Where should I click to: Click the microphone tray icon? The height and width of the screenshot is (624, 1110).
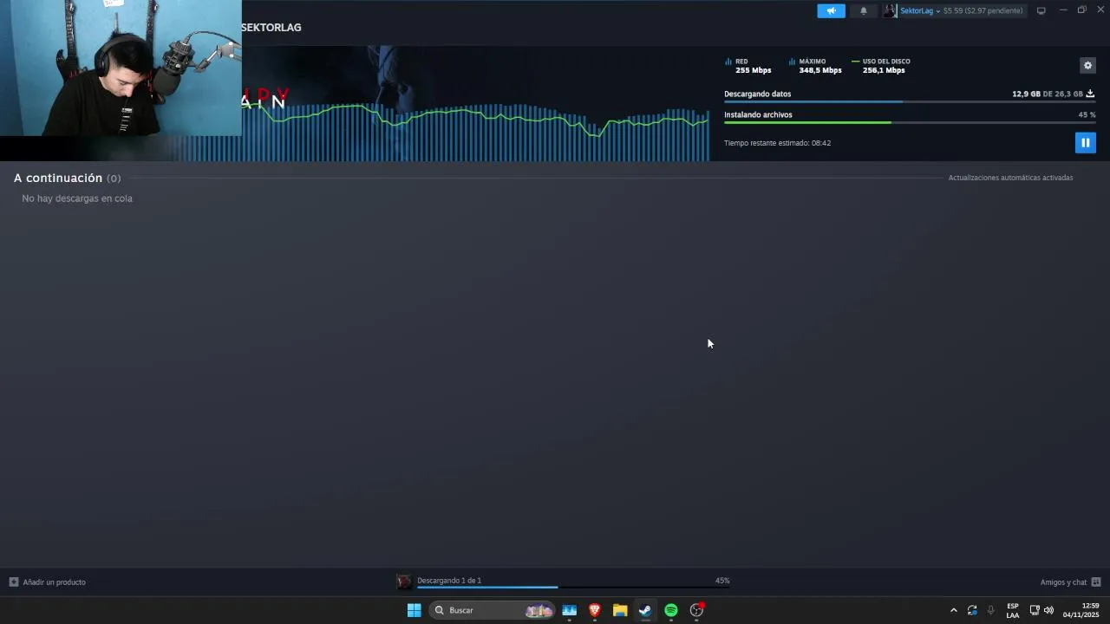click(x=991, y=610)
